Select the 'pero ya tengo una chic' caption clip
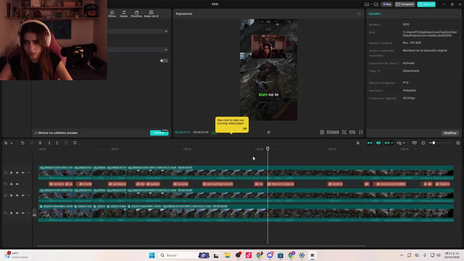This screenshot has width=464, height=261. pos(218,184)
